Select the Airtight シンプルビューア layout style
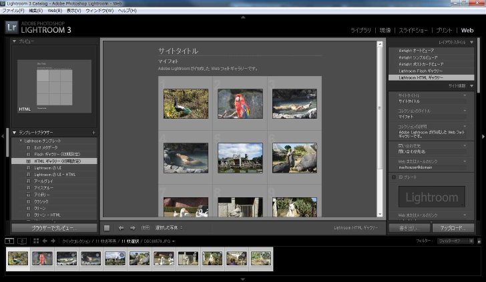The height and width of the screenshot is (282, 486). [431, 57]
